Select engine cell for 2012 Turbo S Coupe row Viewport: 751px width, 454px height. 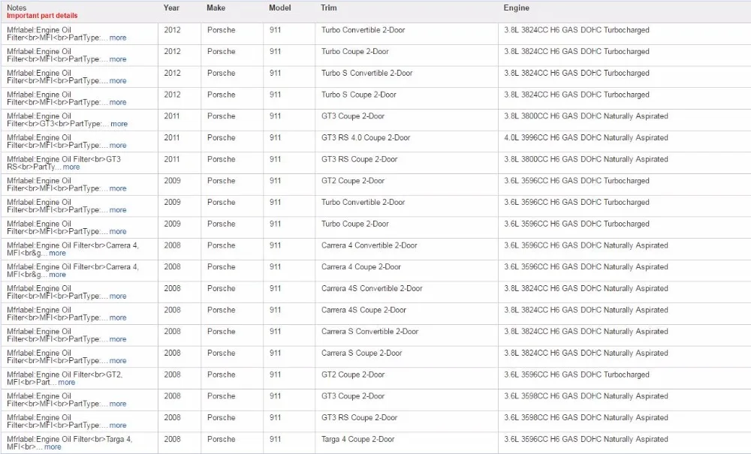click(x=577, y=95)
